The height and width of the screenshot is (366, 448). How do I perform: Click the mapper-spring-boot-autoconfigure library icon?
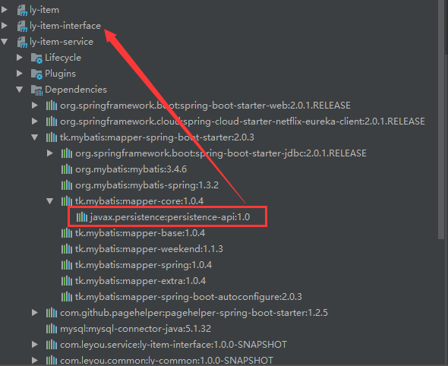click(x=67, y=297)
